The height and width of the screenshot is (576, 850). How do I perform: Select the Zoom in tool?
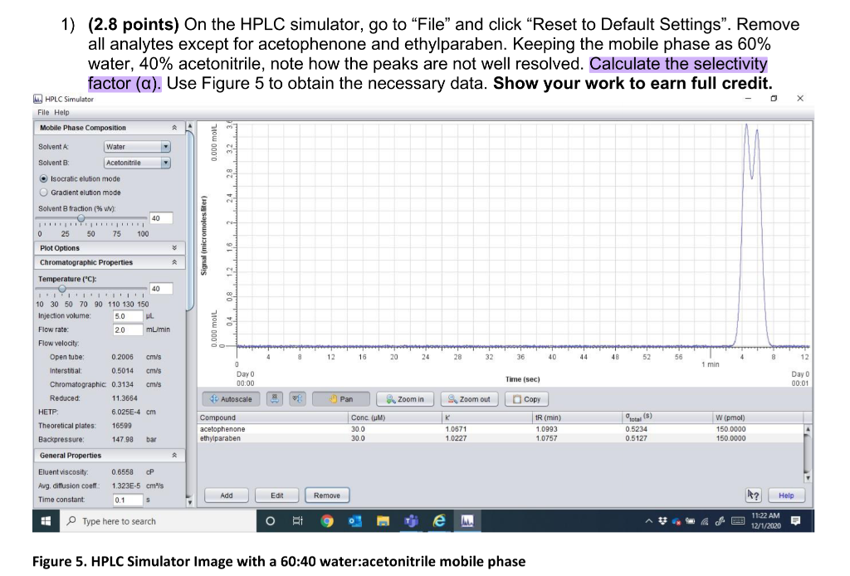(x=404, y=398)
